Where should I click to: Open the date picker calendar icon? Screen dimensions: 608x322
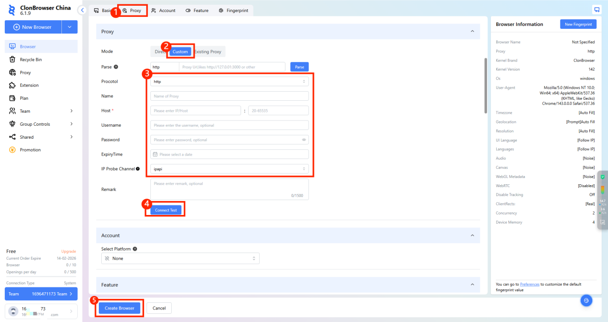point(155,155)
